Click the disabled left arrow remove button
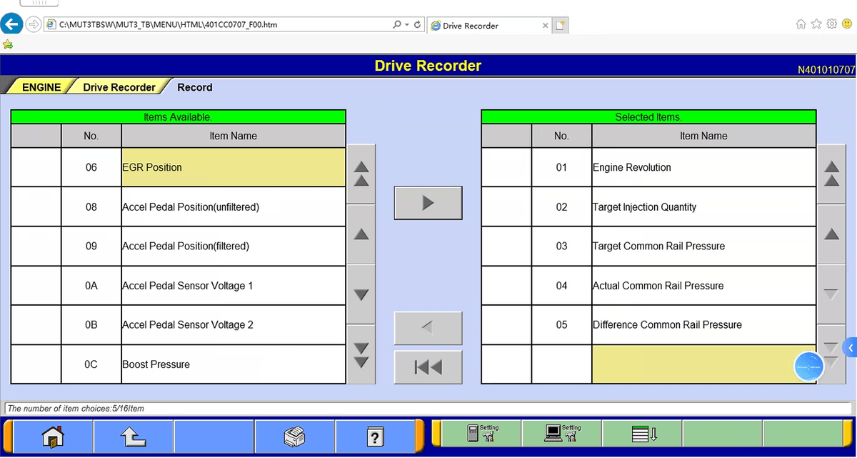The width and height of the screenshot is (857, 458). pos(428,328)
